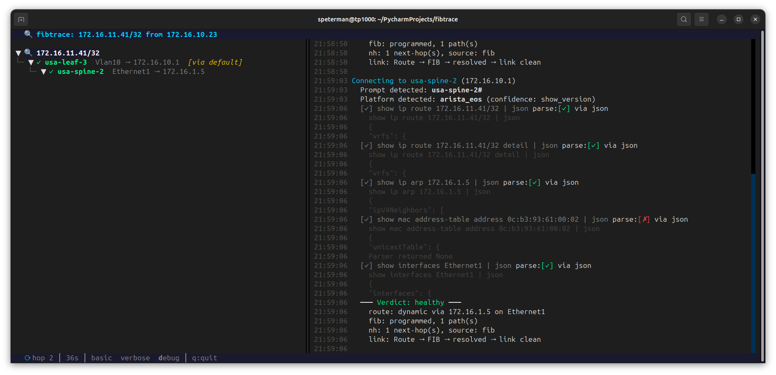The height and width of the screenshot is (375, 776).
Task: Switch to verbose log mode
Action: point(135,358)
